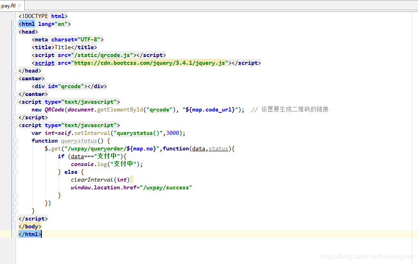
Task: Click the Chinese comment after the QRCode line
Action: [290, 109]
